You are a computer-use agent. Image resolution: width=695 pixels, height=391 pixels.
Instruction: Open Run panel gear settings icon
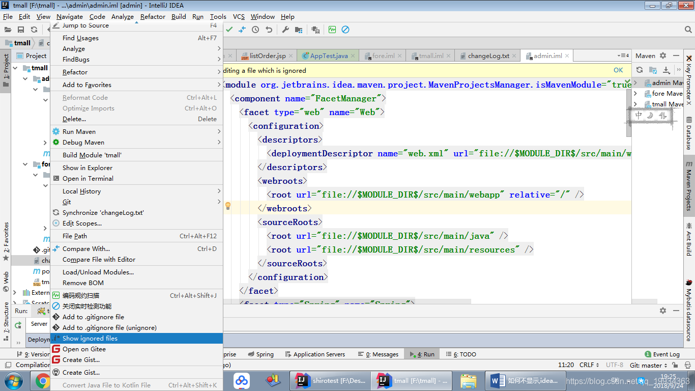tap(663, 310)
